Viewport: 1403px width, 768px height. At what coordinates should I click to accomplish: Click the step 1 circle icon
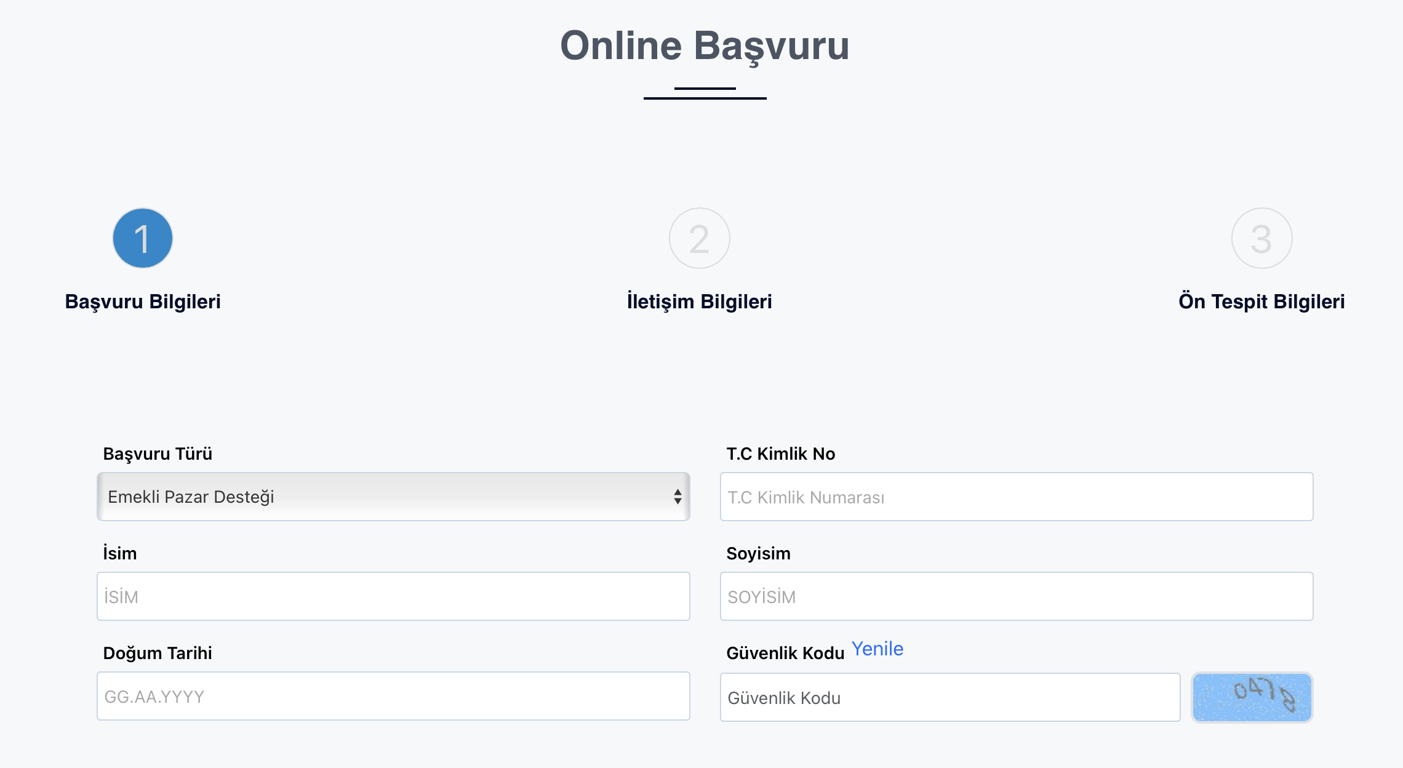143,238
